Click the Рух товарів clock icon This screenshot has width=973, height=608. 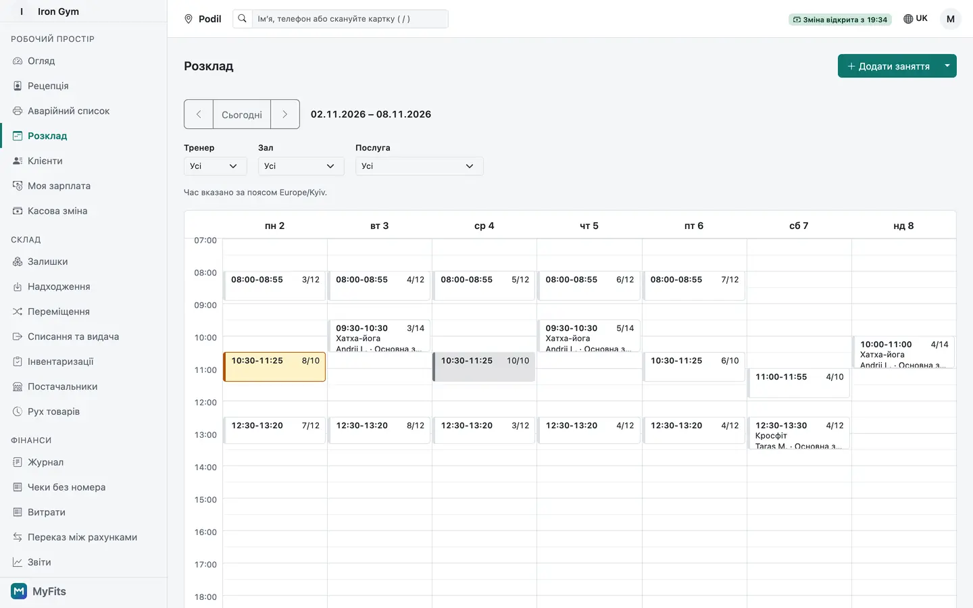click(x=18, y=411)
